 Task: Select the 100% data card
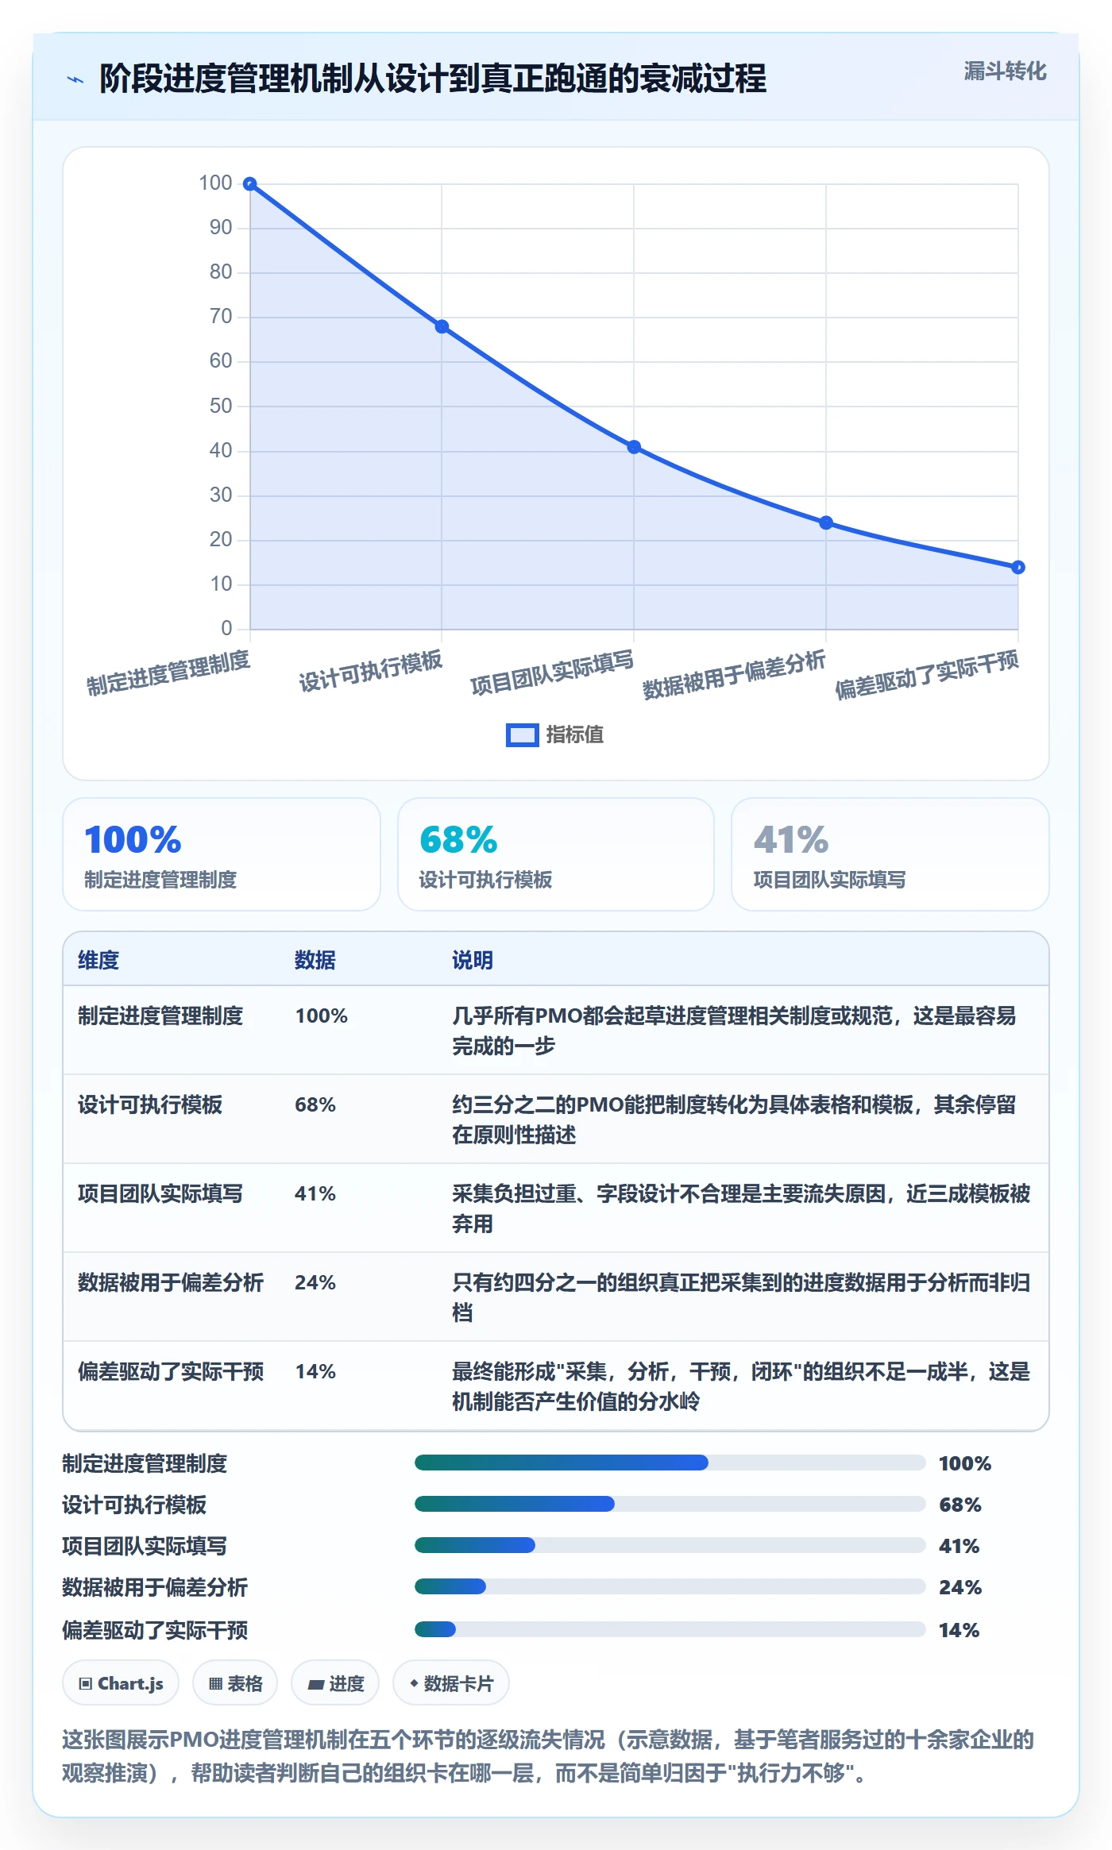(222, 854)
